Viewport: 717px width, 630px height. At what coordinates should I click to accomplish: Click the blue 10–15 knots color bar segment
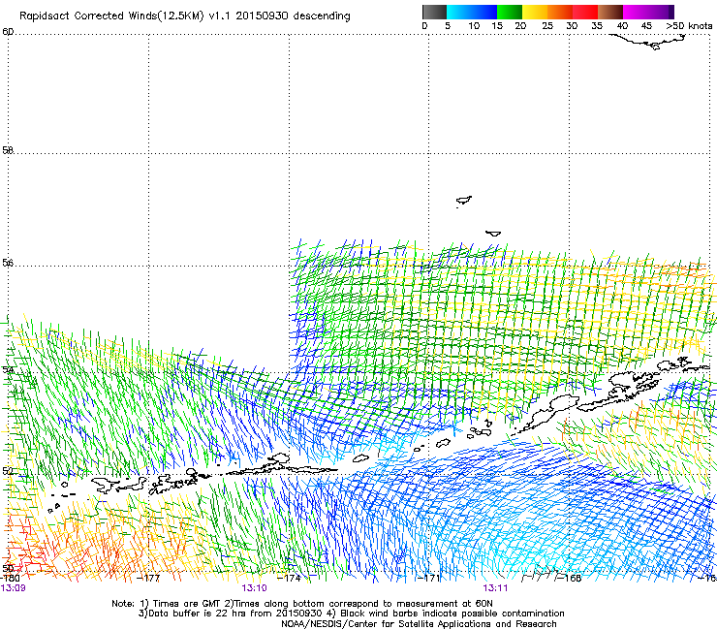(x=484, y=12)
